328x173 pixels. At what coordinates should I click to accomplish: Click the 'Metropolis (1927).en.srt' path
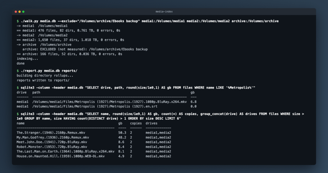pos(95,106)
